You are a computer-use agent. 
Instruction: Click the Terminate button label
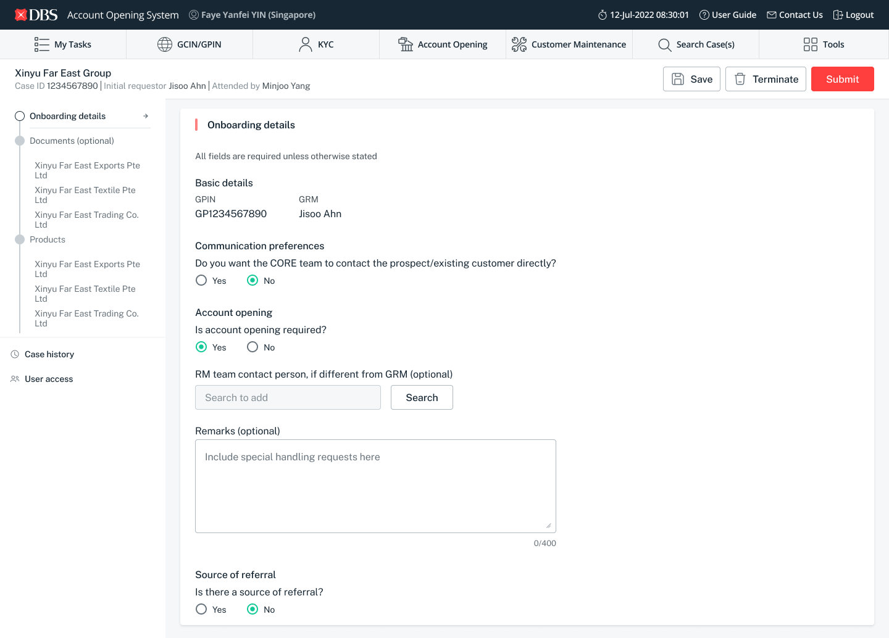tap(775, 79)
